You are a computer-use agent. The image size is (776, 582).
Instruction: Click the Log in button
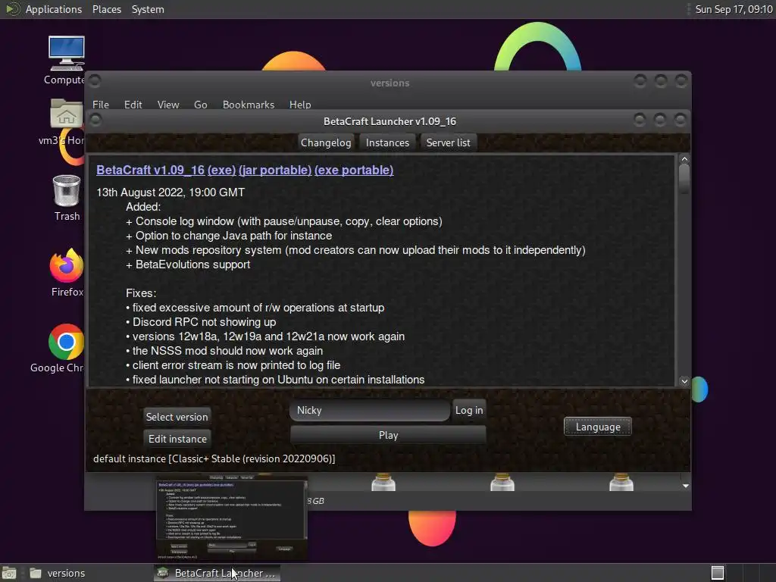point(468,410)
